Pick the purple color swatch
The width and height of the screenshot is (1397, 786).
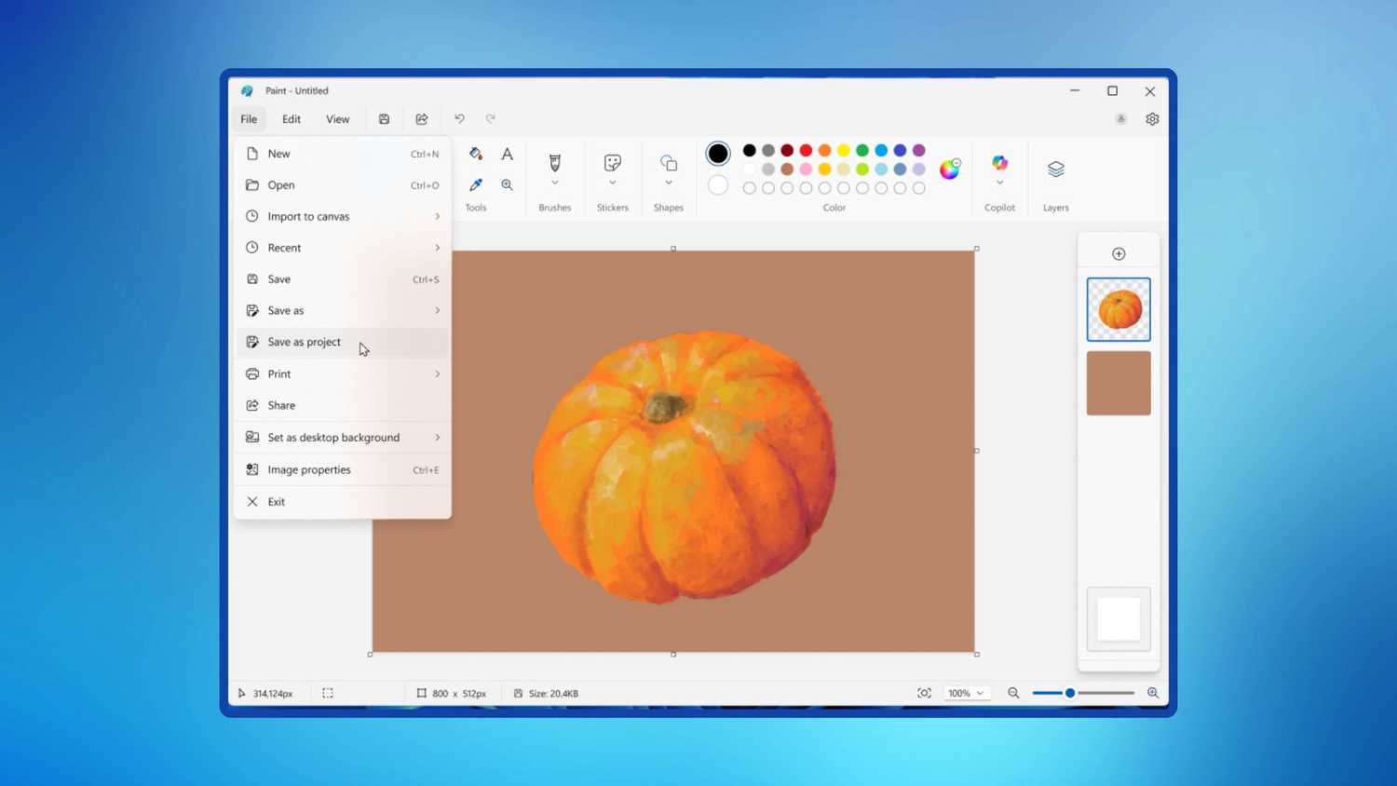(919, 150)
